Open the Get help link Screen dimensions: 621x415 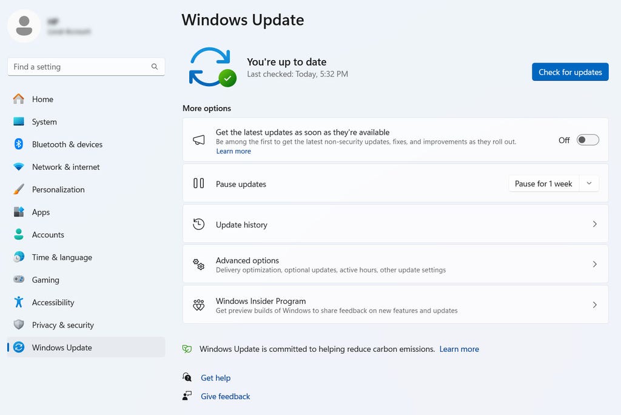pyautogui.click(x=215, y=378)
